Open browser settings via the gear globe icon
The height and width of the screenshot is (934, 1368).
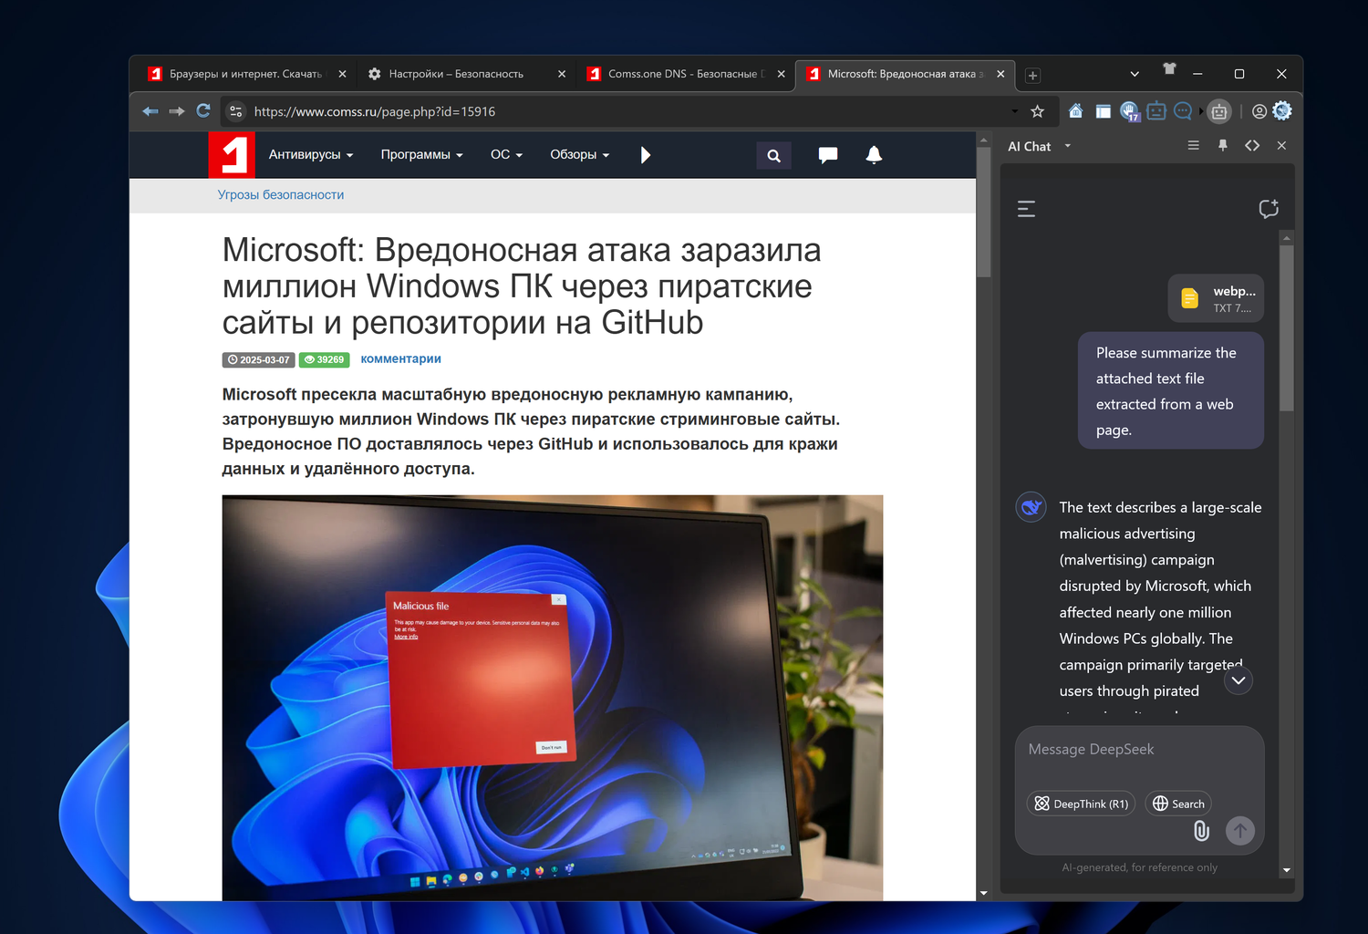1282,111
